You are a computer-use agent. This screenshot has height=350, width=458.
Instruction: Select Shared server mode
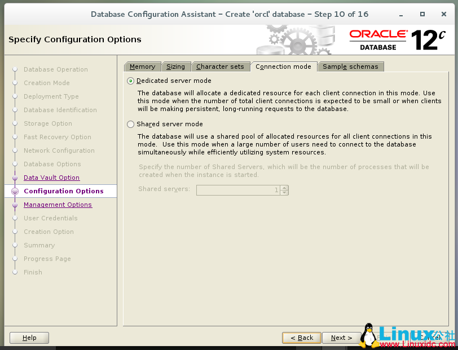130,124
